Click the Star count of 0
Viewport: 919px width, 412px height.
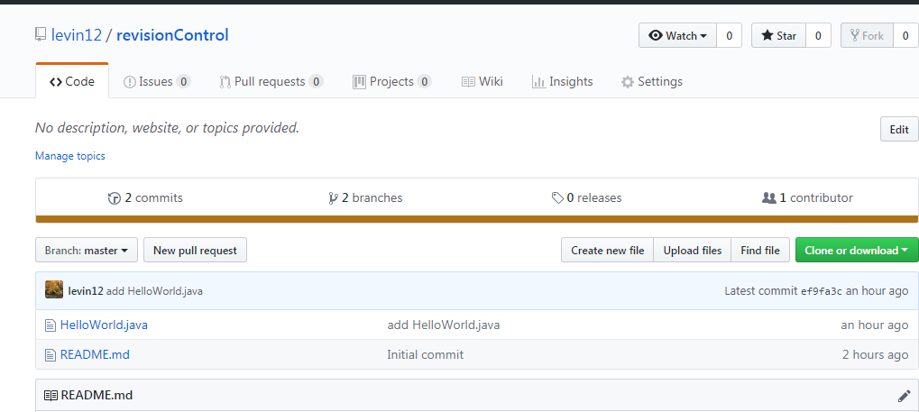pyautogui.click(x=818, y=36)
